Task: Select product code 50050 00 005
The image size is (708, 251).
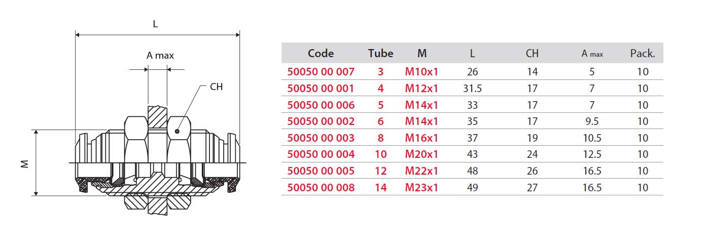Action: click(321, 171)
